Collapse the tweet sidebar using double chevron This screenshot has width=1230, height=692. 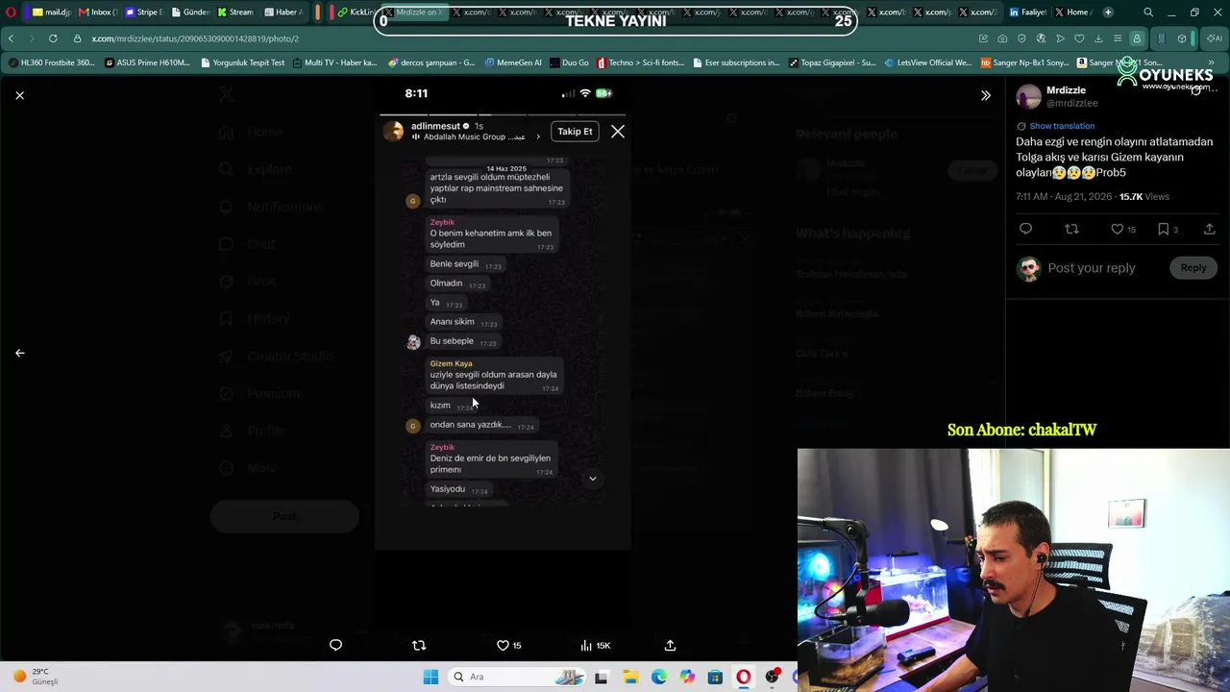985,95
